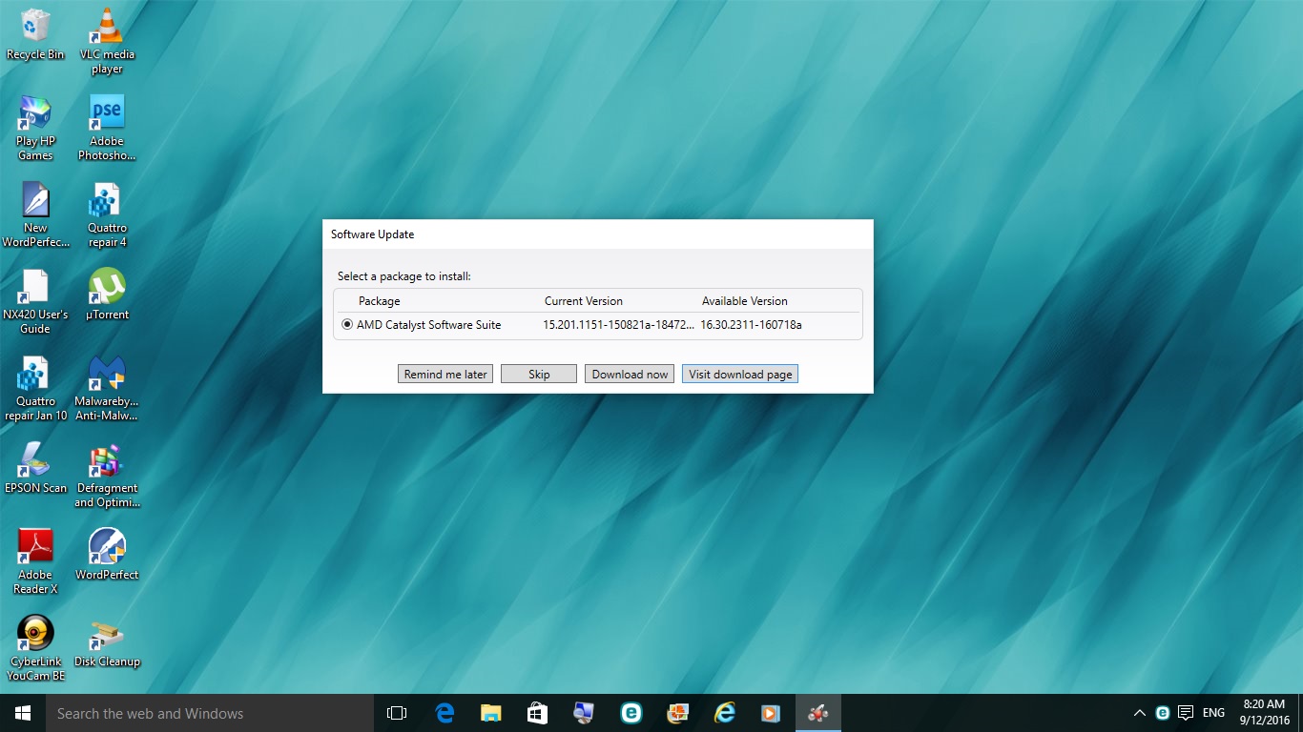1303x732 pixels.
Task: Select the AMD Catalyst Software Suite radio button
Action: (347, 325)
